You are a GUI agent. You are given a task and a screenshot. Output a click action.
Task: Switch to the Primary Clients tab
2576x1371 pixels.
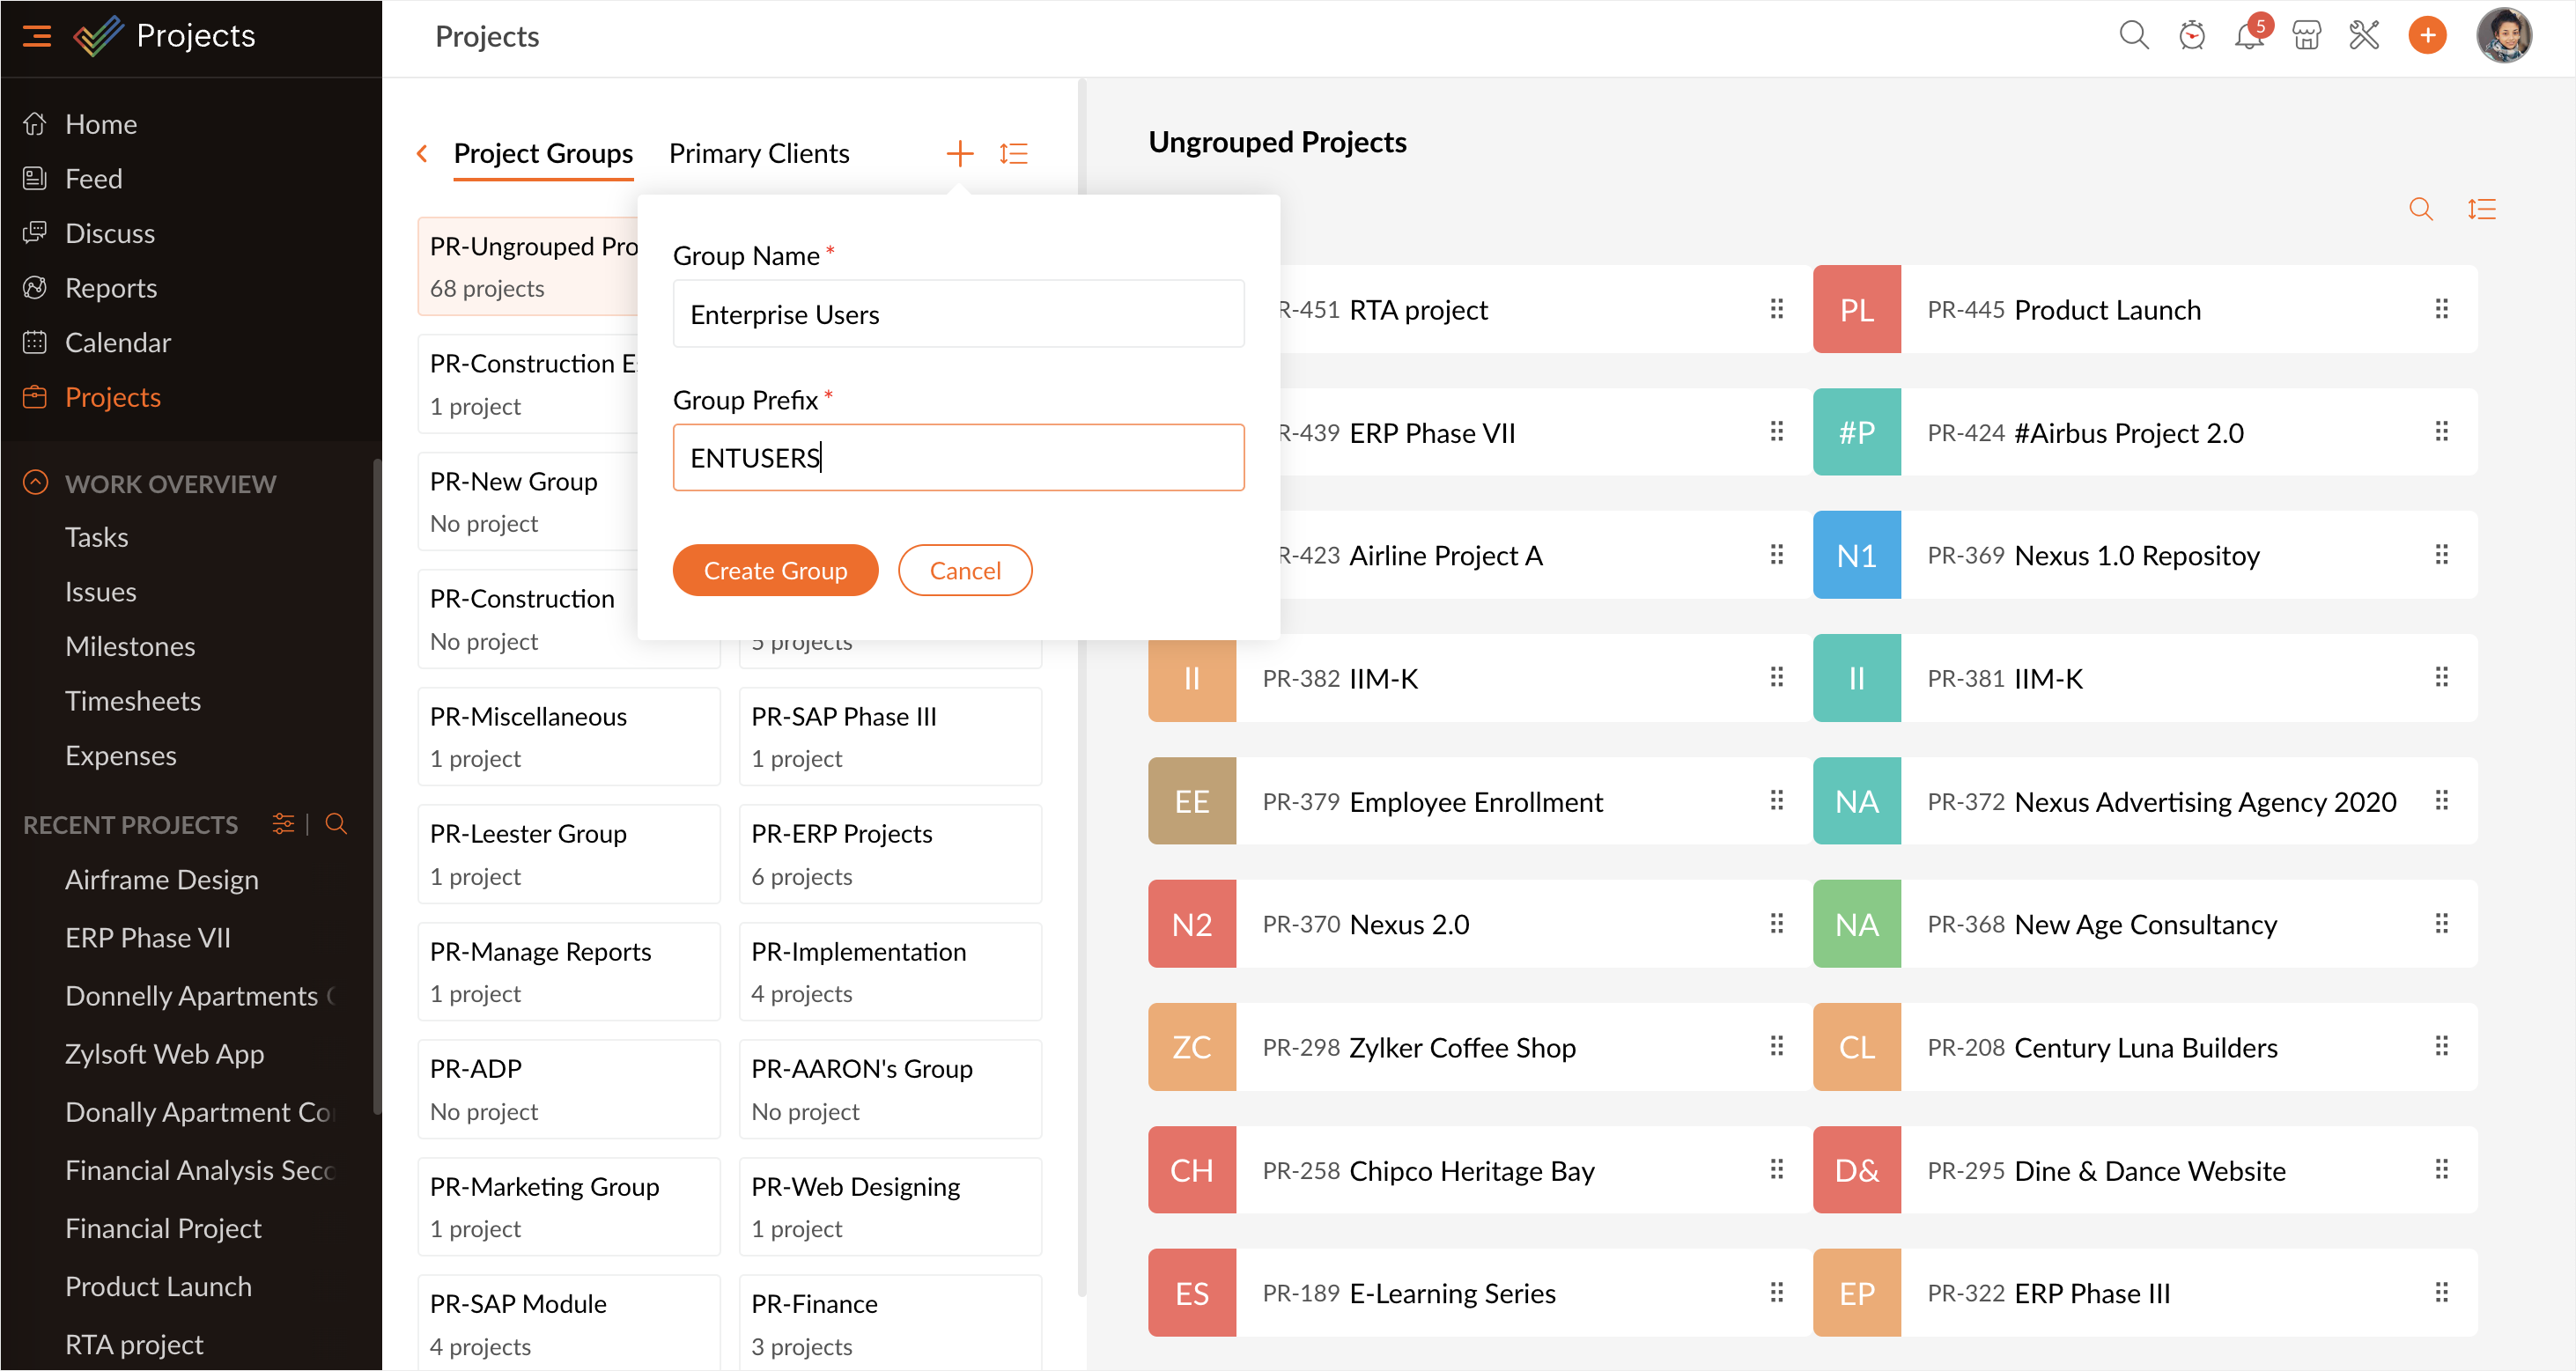tap(758, 153)
